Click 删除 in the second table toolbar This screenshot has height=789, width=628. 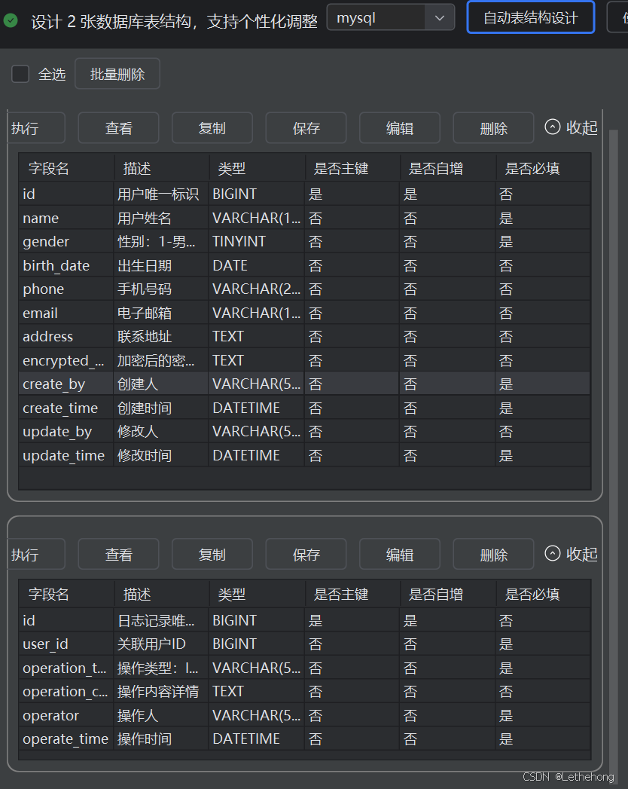493,554
